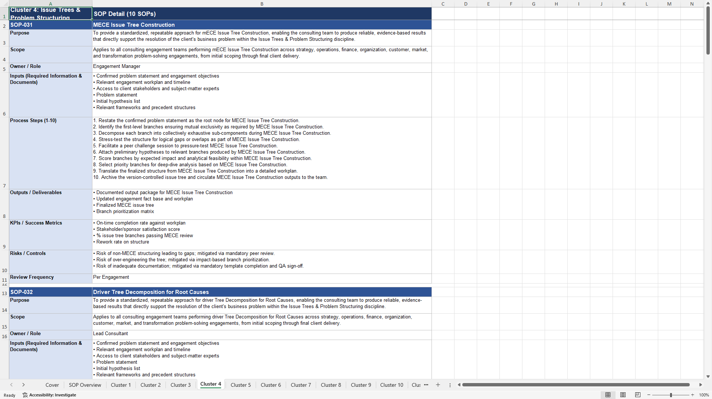Image resolution: width=712 pixels, height=399 pixels.
Task: Click the 100% zoom level value
Action: (704, 395)
